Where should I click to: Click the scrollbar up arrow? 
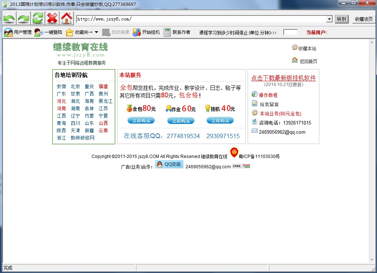point(372,42)
